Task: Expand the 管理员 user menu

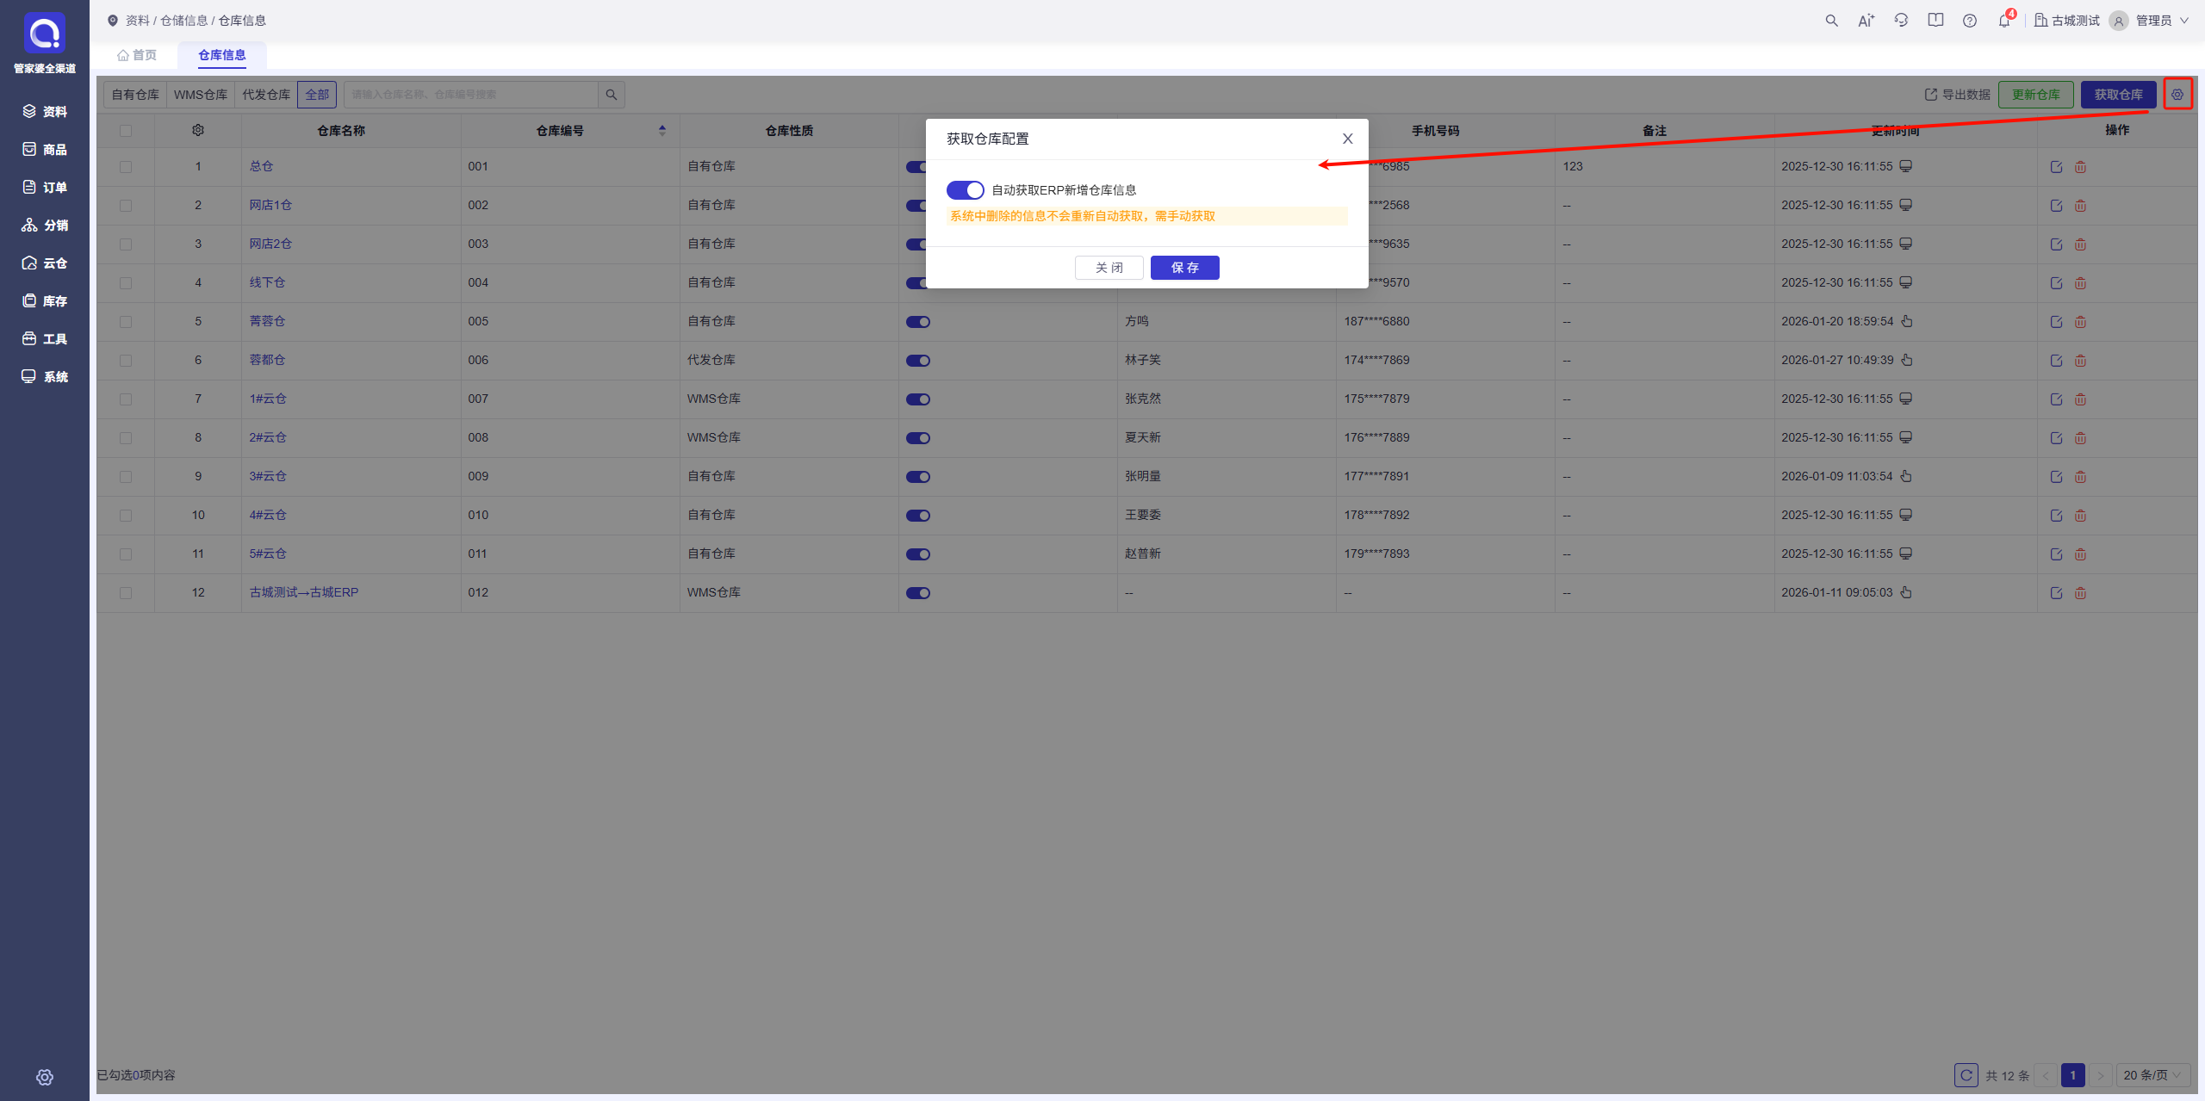Action: pyautogui.click(x=2150, y=21)
